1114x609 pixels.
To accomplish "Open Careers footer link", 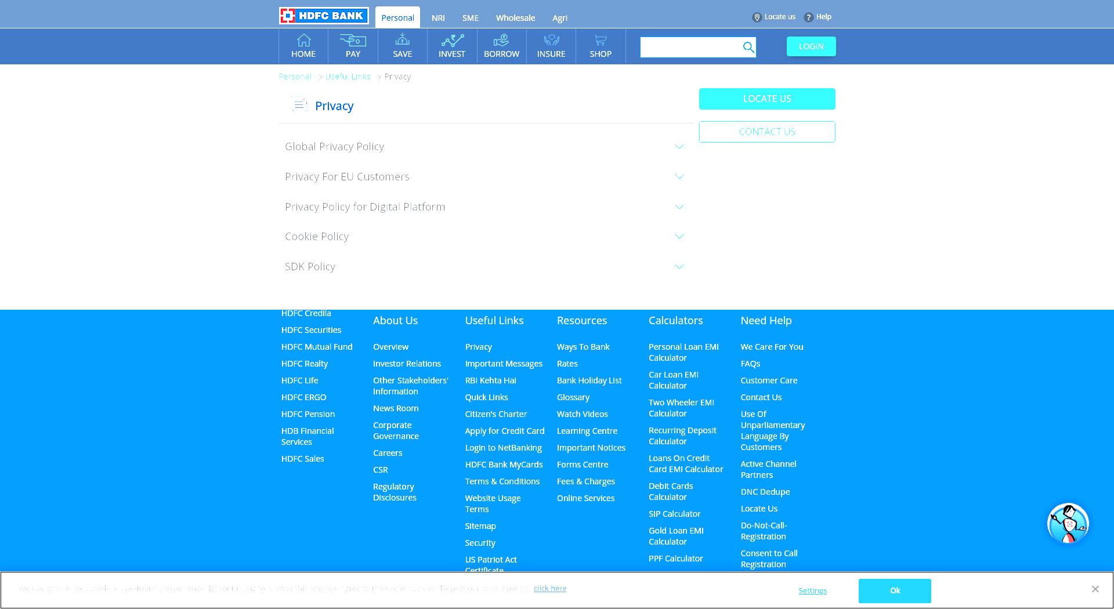I will pyautogui.click(x=388, y=453).
